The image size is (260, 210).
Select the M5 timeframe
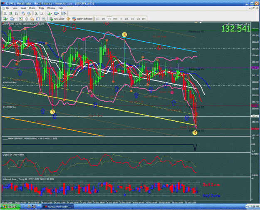(104, 19)
